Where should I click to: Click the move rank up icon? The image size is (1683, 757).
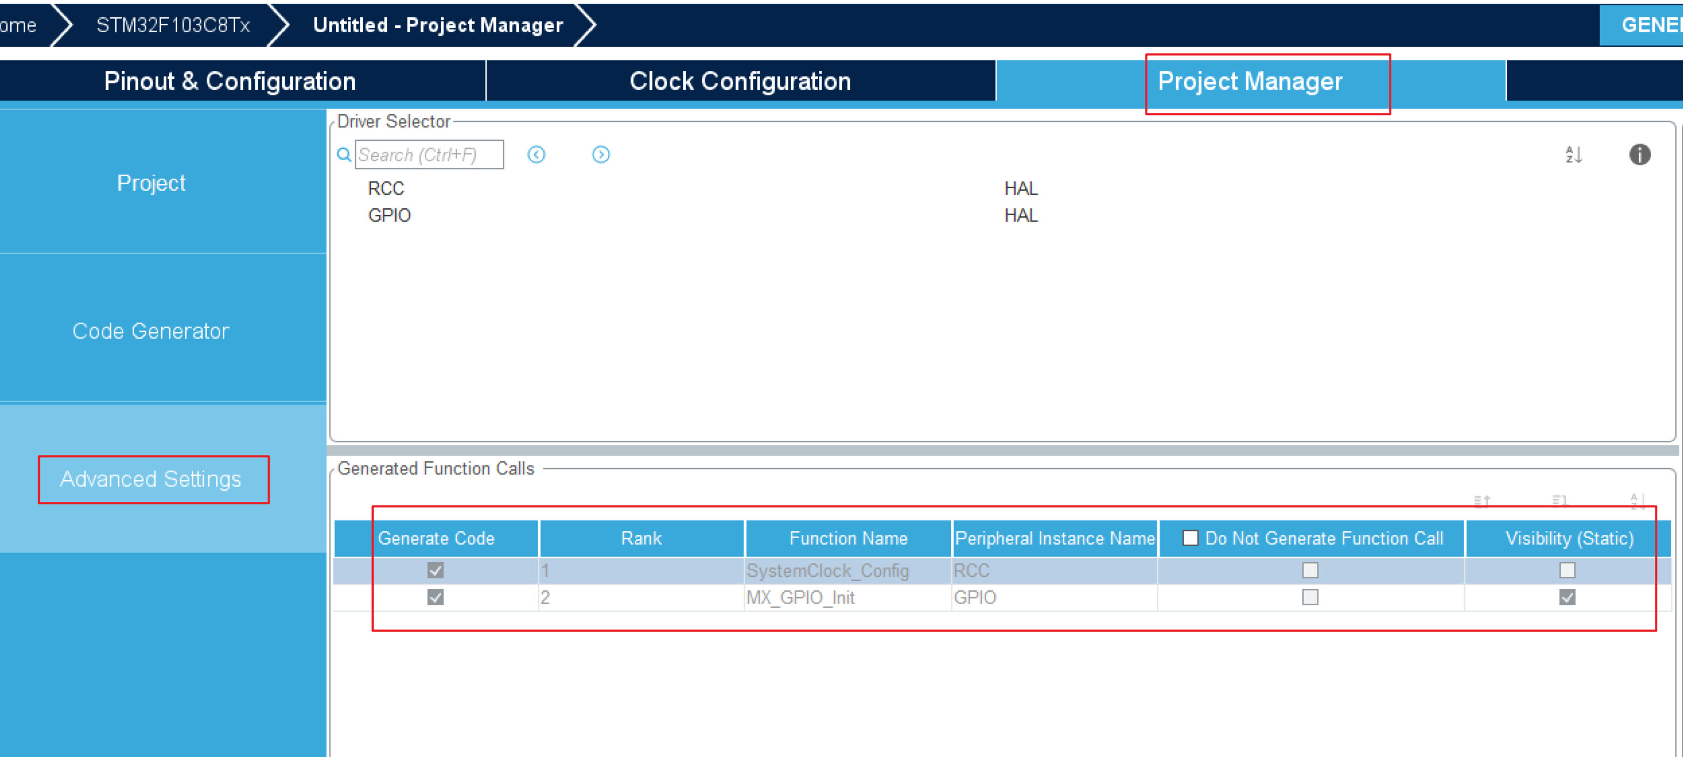(x=1482, y=501)
